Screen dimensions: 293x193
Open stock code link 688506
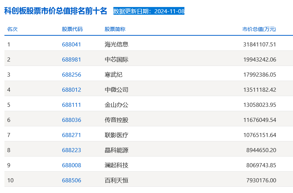coord(71,180)
